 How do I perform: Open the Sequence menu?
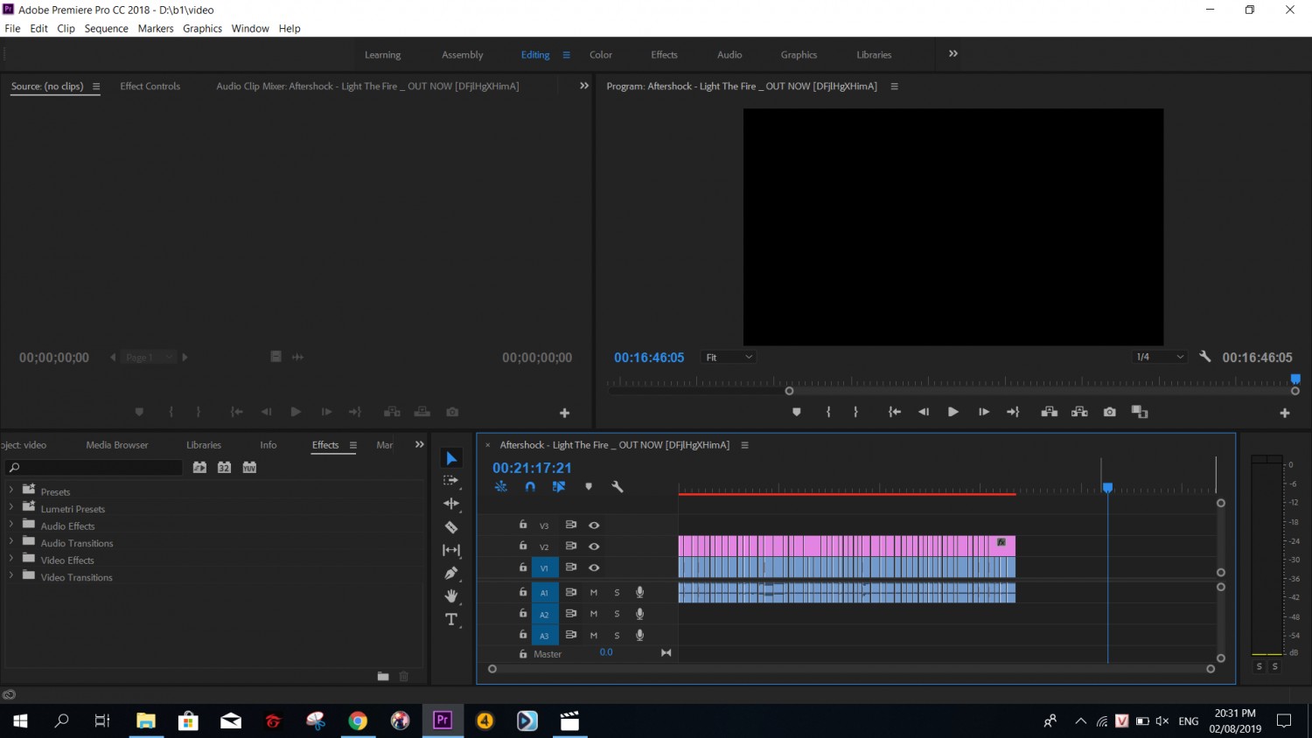coord(107,28)
